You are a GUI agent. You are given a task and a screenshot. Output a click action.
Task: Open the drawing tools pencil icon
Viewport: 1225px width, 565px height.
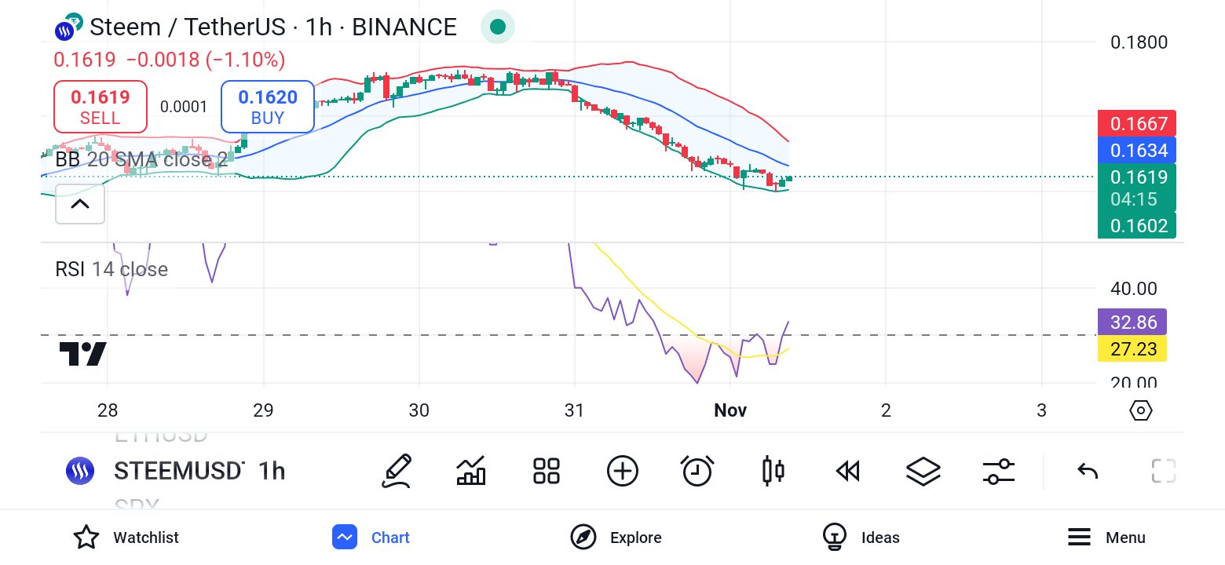click(397, 471)
